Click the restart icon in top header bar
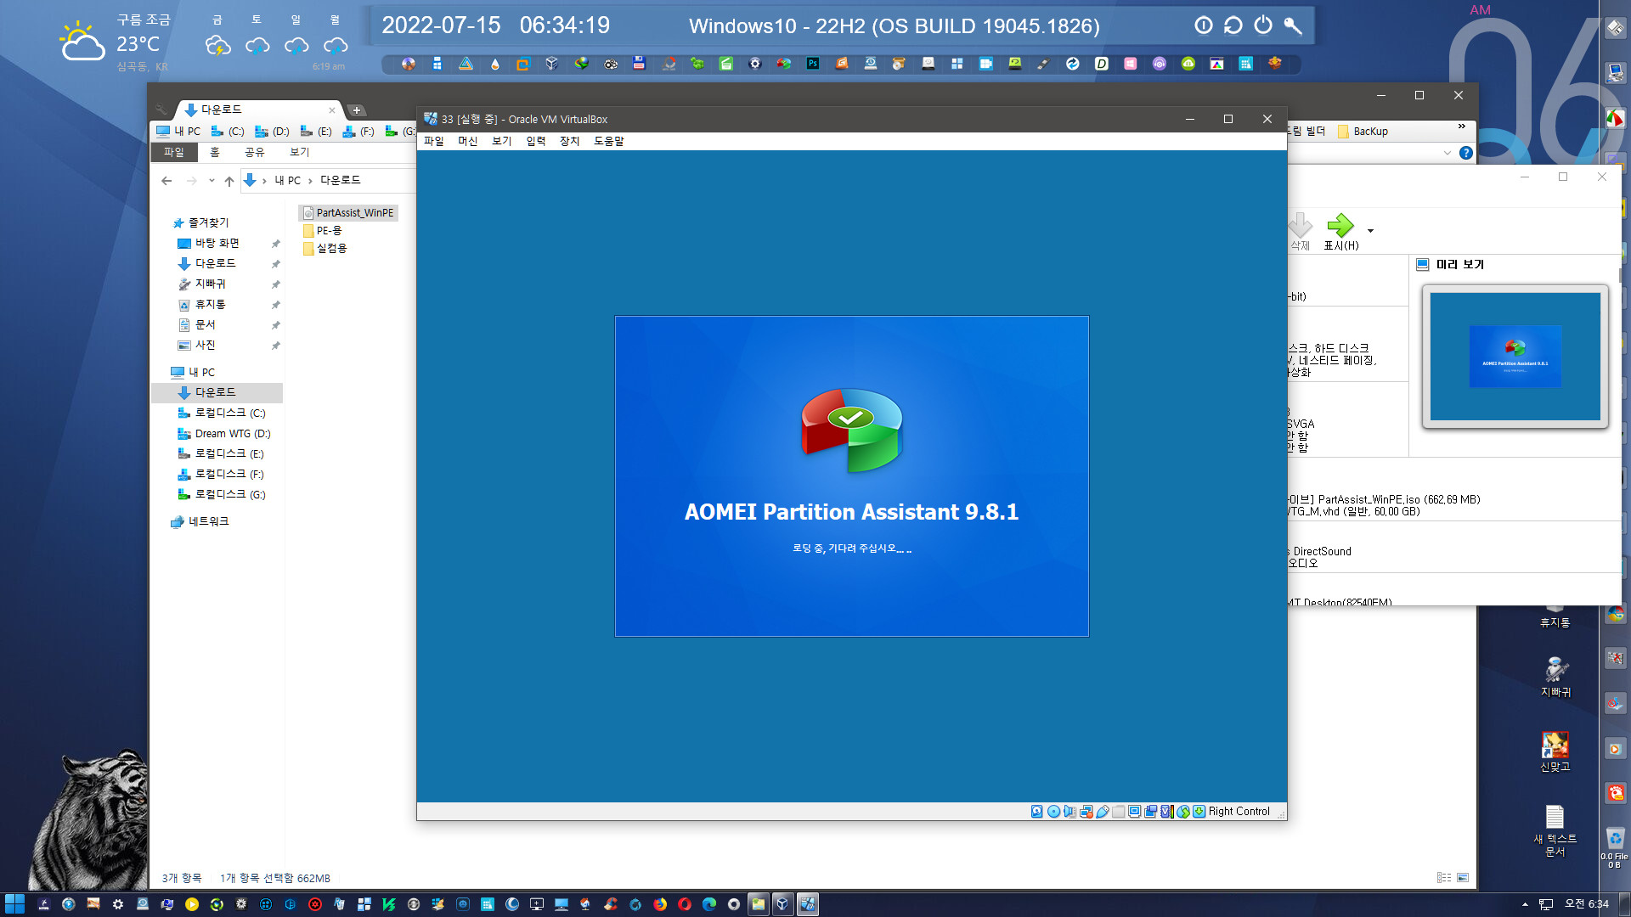Viewport: 1631px width, 917px height. [x=1233, y=25]
